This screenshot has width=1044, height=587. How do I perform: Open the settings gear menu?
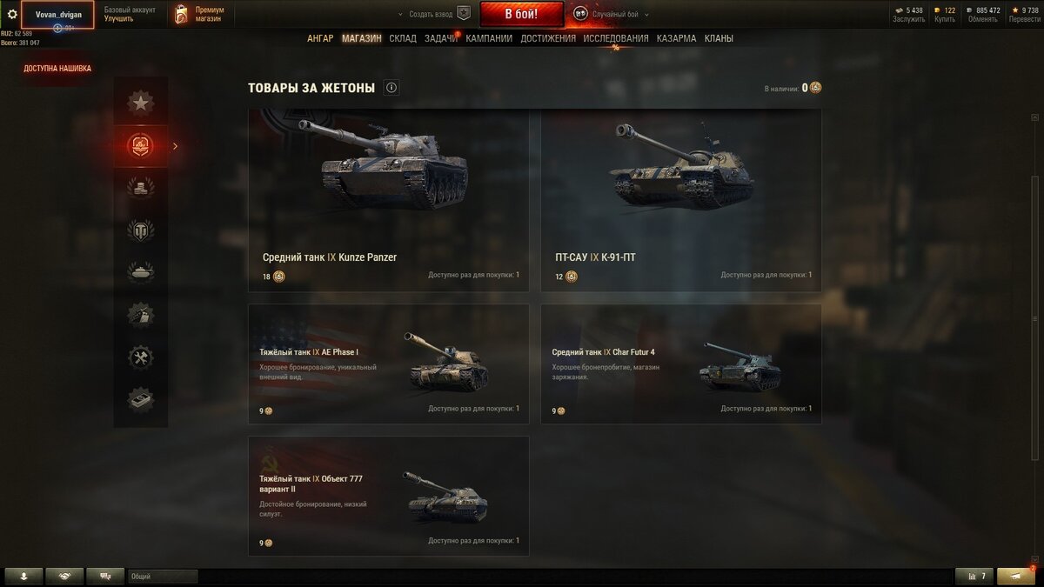point(12,14)
